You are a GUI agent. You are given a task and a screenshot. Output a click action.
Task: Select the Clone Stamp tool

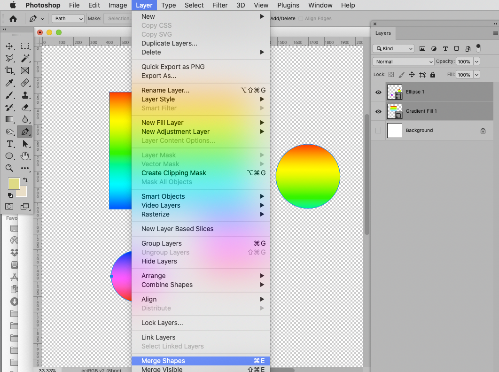pos(25,95)
